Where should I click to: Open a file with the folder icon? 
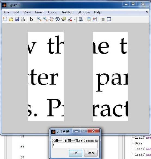[11, 19]
